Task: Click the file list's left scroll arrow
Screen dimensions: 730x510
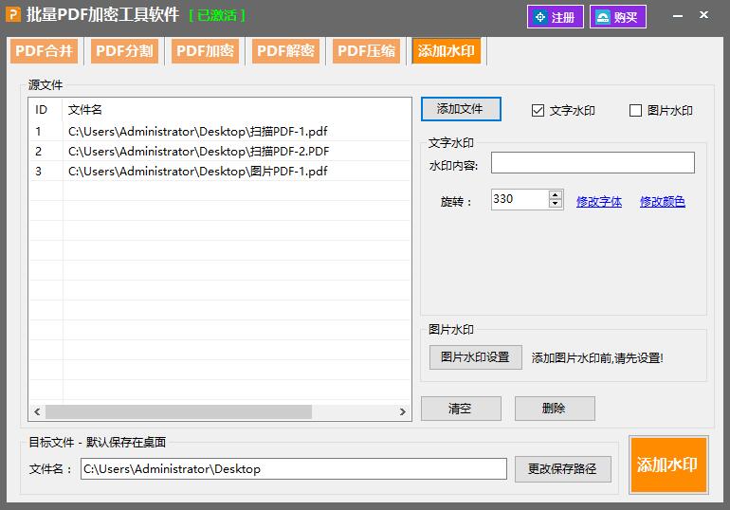Action: [37, 411]
